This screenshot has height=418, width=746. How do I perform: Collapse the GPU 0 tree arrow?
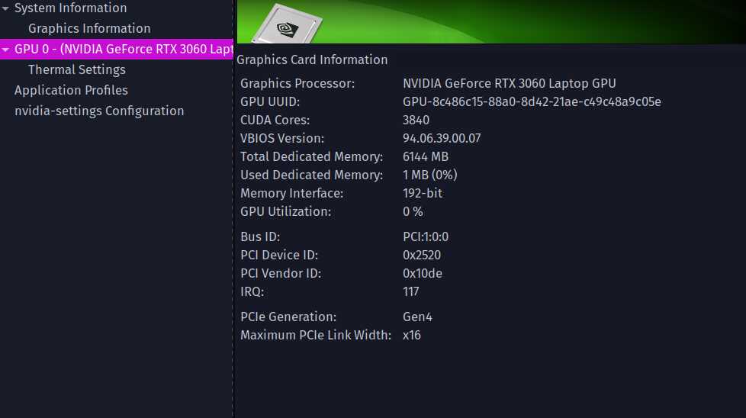tap(5, 49)
